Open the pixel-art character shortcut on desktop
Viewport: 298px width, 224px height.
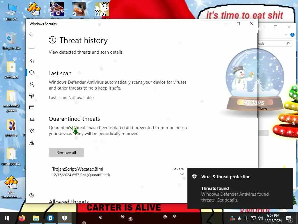[102, 9]
